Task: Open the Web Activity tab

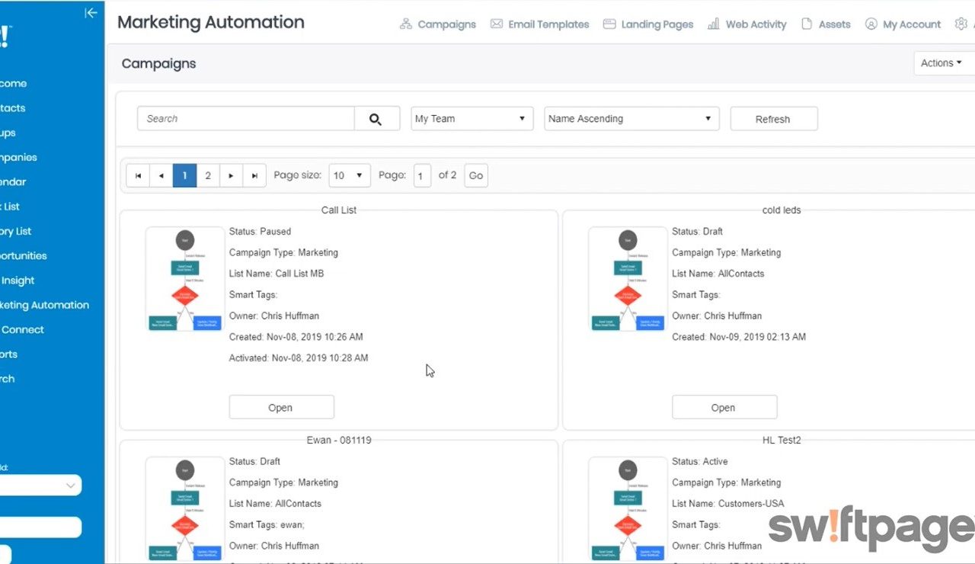Action: tap(756, 24)
